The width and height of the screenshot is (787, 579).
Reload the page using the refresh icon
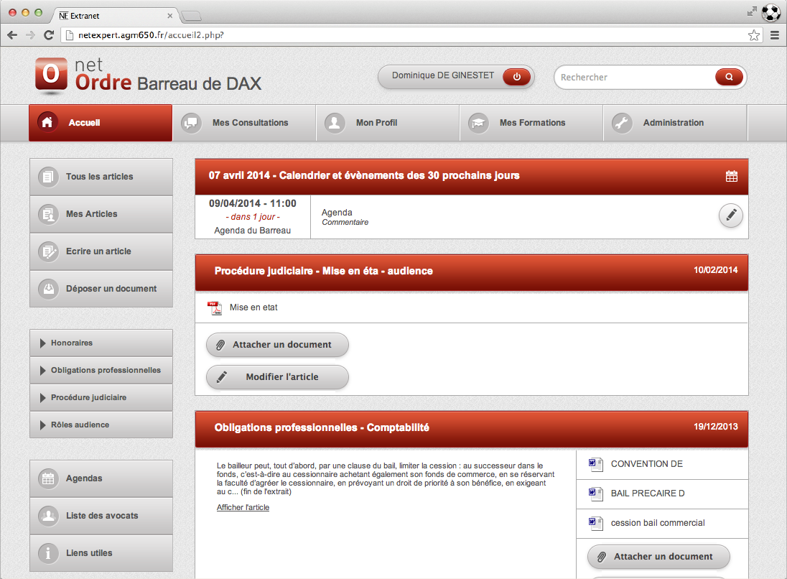(x=49, y=35)
